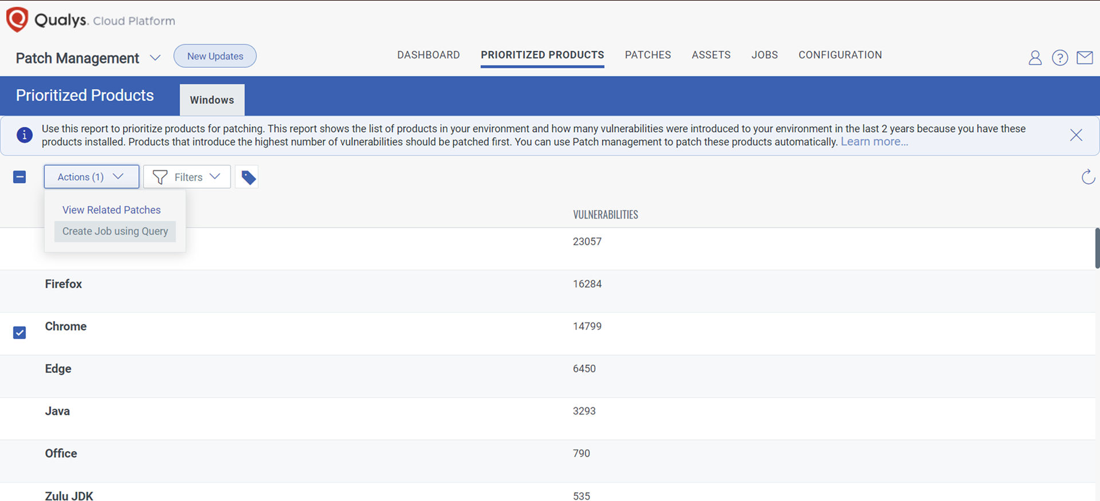Open the mail envelope icon
This screenshot has width=1100, height=501.
[x=1085, y=58]
